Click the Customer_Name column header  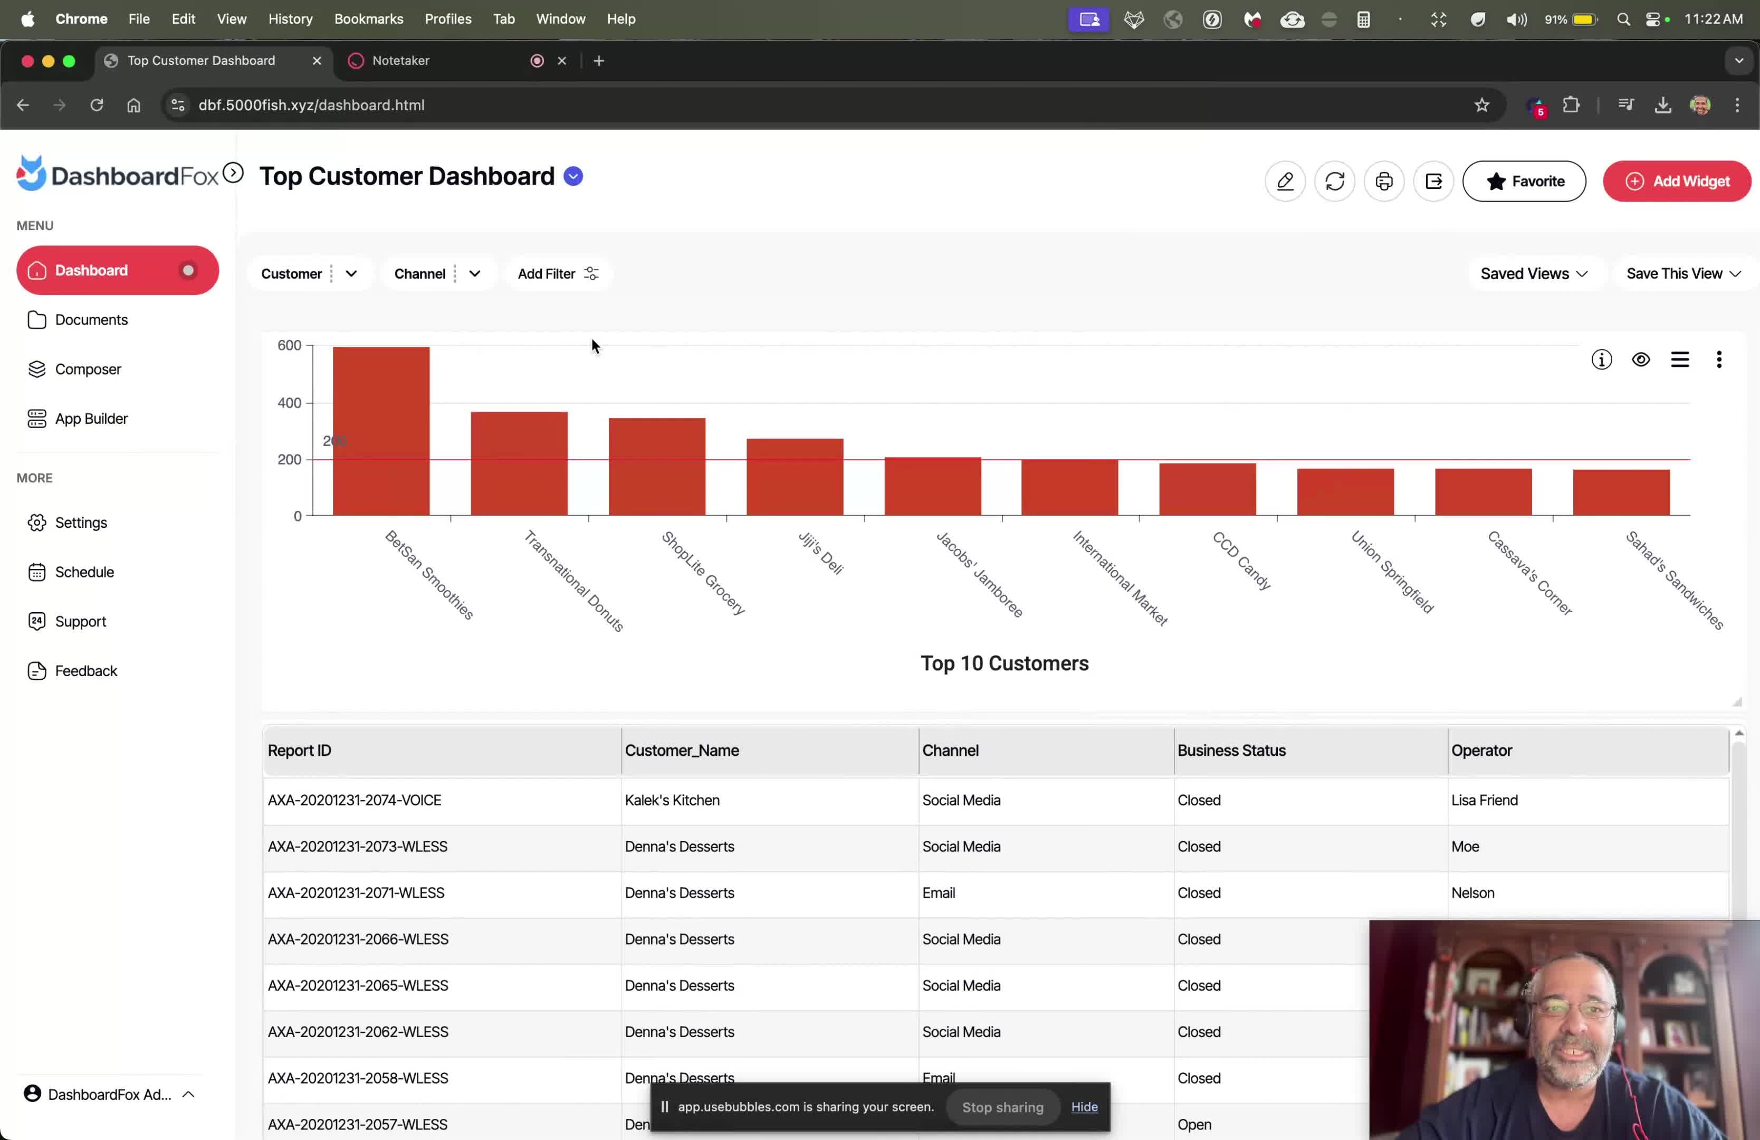point(681,750)
